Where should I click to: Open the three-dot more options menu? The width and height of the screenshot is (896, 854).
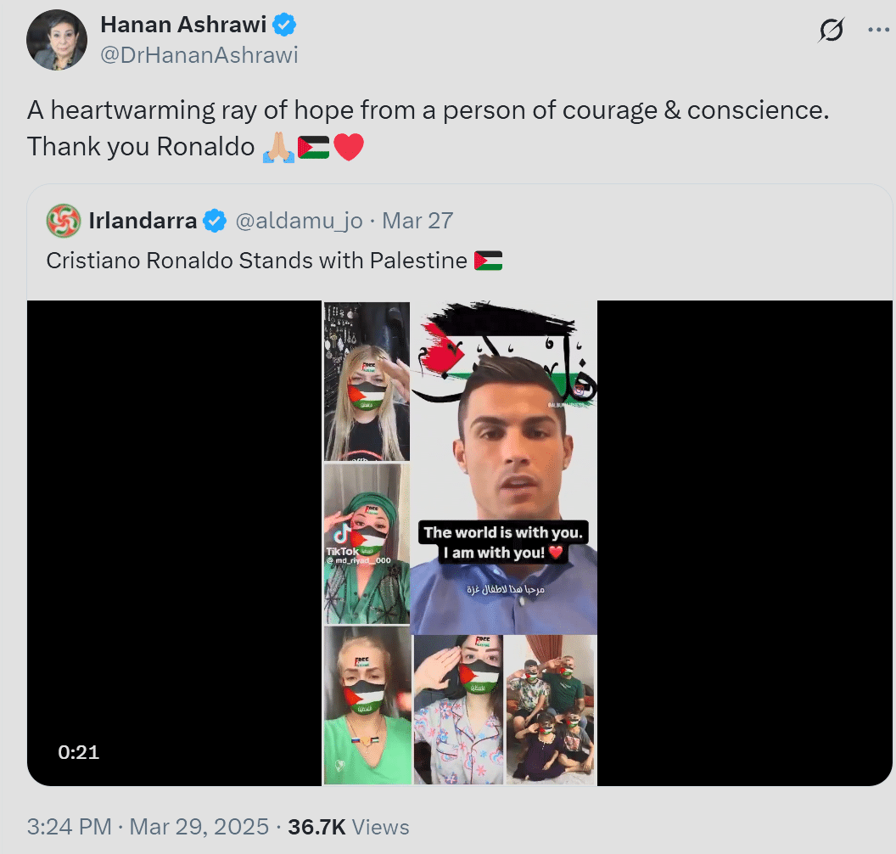tap(878, 30)
